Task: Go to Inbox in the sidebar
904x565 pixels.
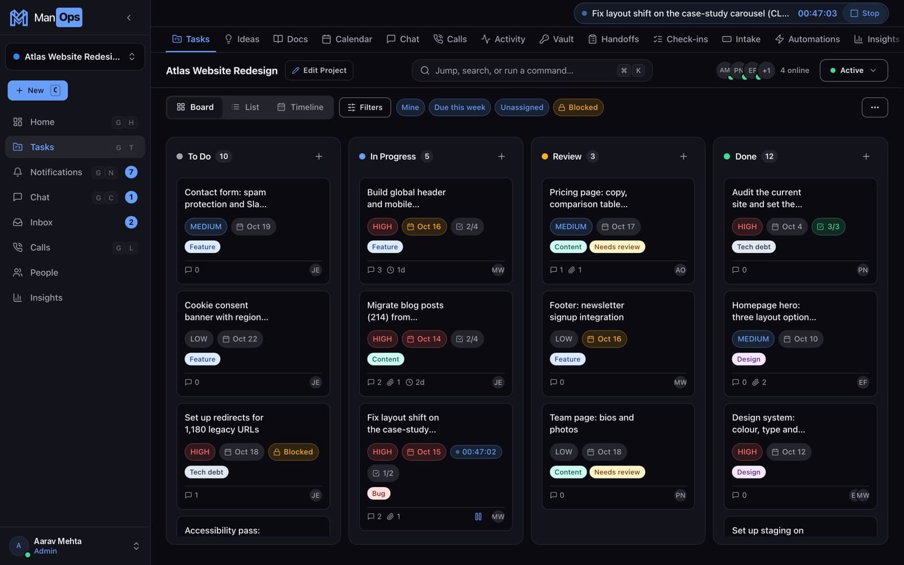Action: tap(75, 223)
